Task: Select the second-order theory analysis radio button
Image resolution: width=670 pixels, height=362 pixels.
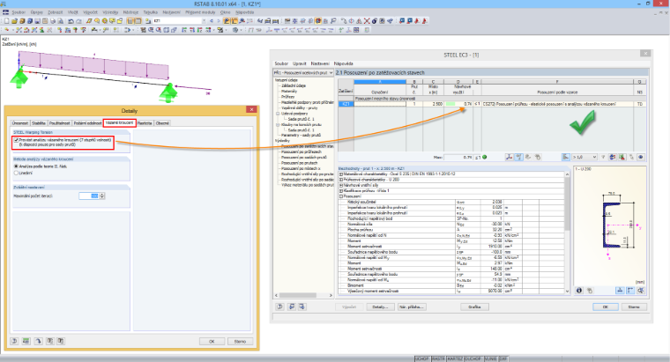Action: pyautogui.click(x=16, y=166)
